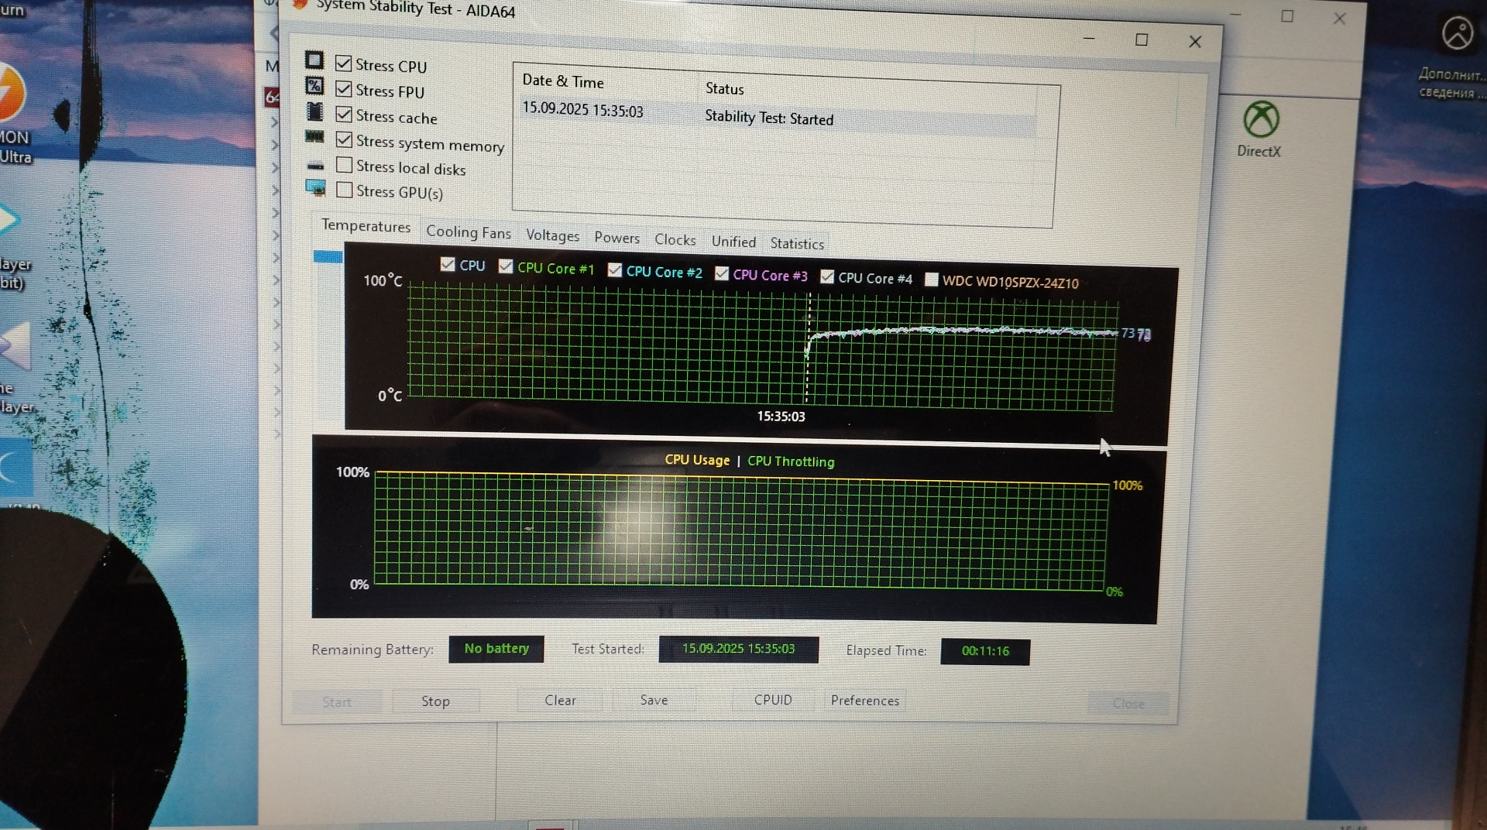Open the Preferences dialog
The height and width of the screenshot is (830, 1487).
(864, 701)
